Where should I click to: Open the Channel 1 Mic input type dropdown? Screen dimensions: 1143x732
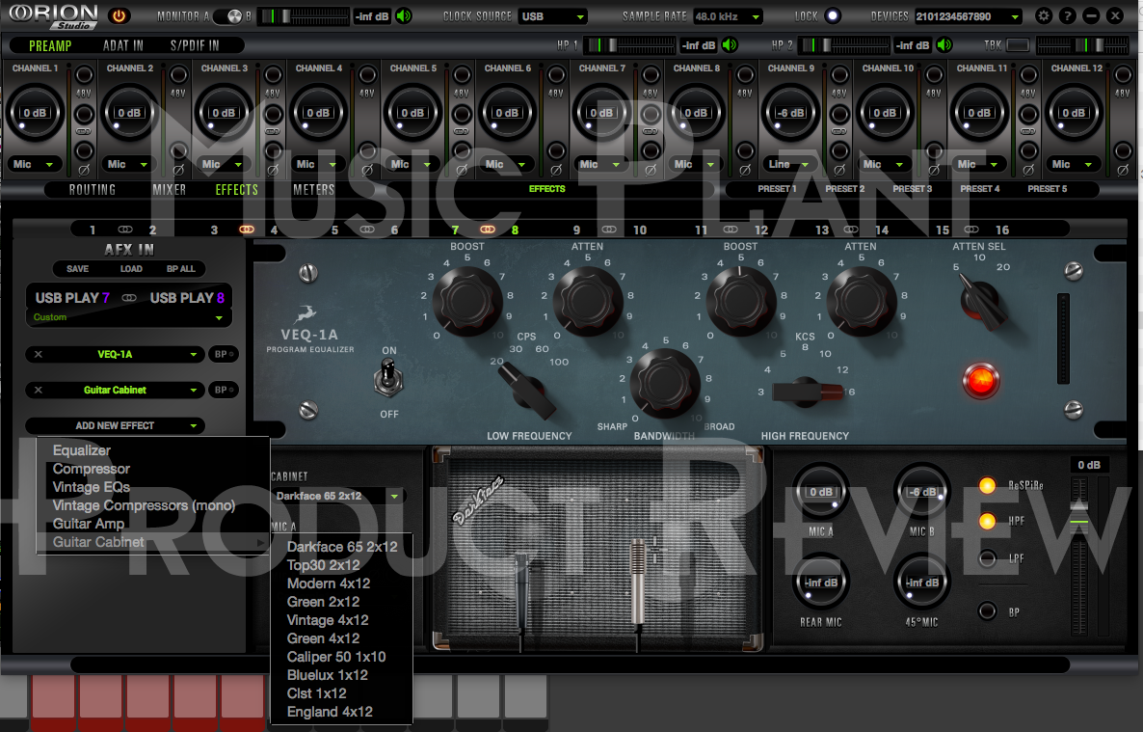(35, 164)
